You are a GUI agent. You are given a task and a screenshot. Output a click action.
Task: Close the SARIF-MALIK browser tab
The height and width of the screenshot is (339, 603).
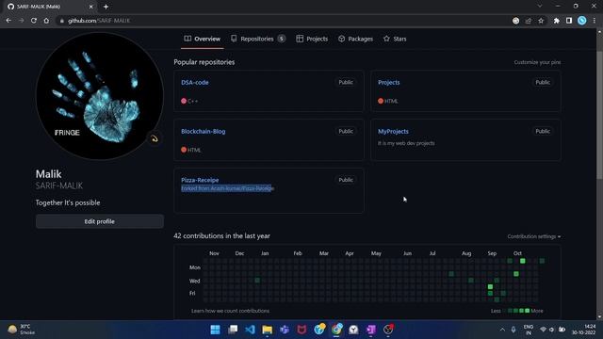(x=91, y=7)
